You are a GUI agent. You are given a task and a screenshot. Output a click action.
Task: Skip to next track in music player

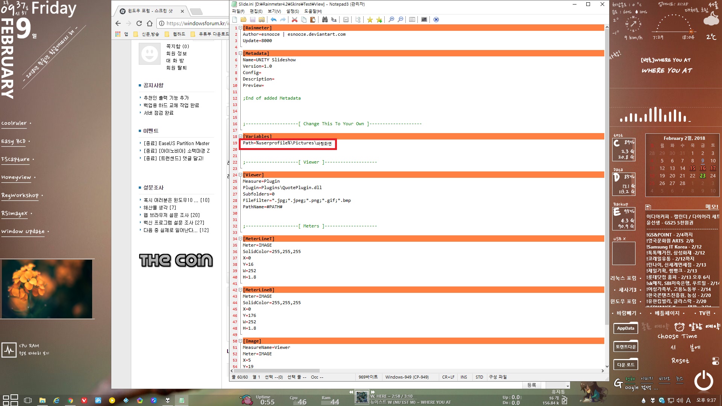point(373,392)
